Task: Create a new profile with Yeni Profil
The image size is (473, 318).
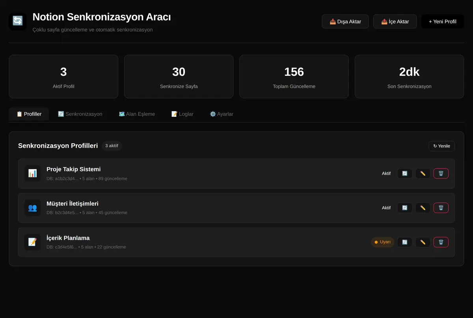Action: click(x=443, y=21)
